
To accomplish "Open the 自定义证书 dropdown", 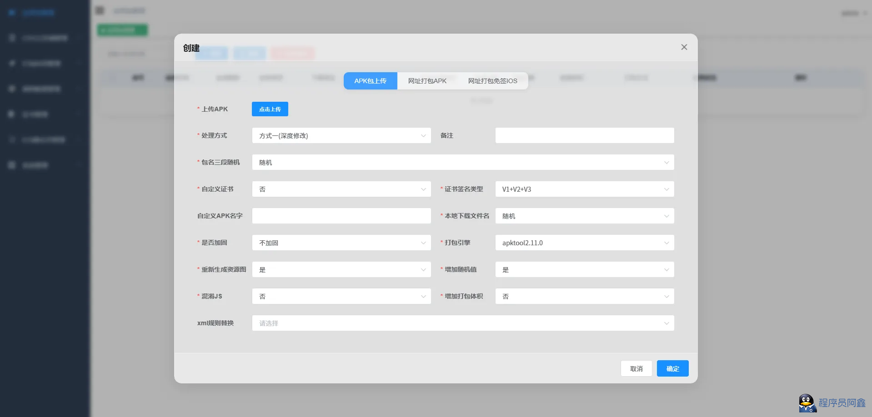I will (341, 189).
